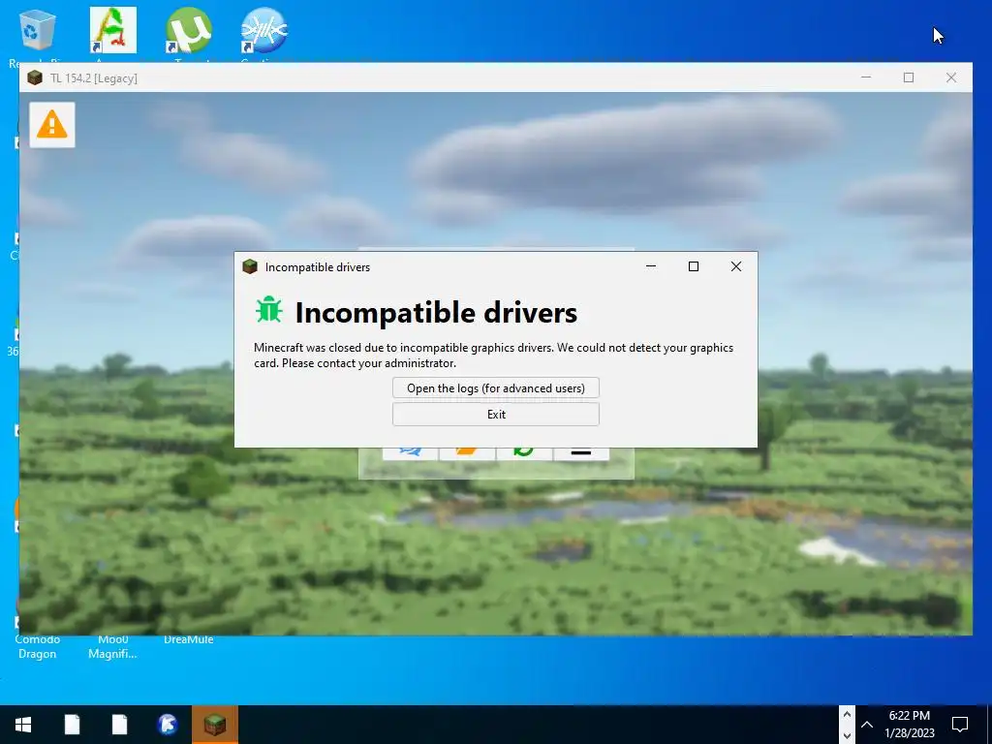Select the blue sphere barbed-wire desktop shortcut
Image resolution: width=992 pixels, height=744 pixels.
(263, 30)
